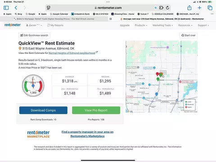Image resolution: width=216 pixels, height=162 pixels.
Task: Click the blue moderate rent map pin
Action: coord(157,94)
